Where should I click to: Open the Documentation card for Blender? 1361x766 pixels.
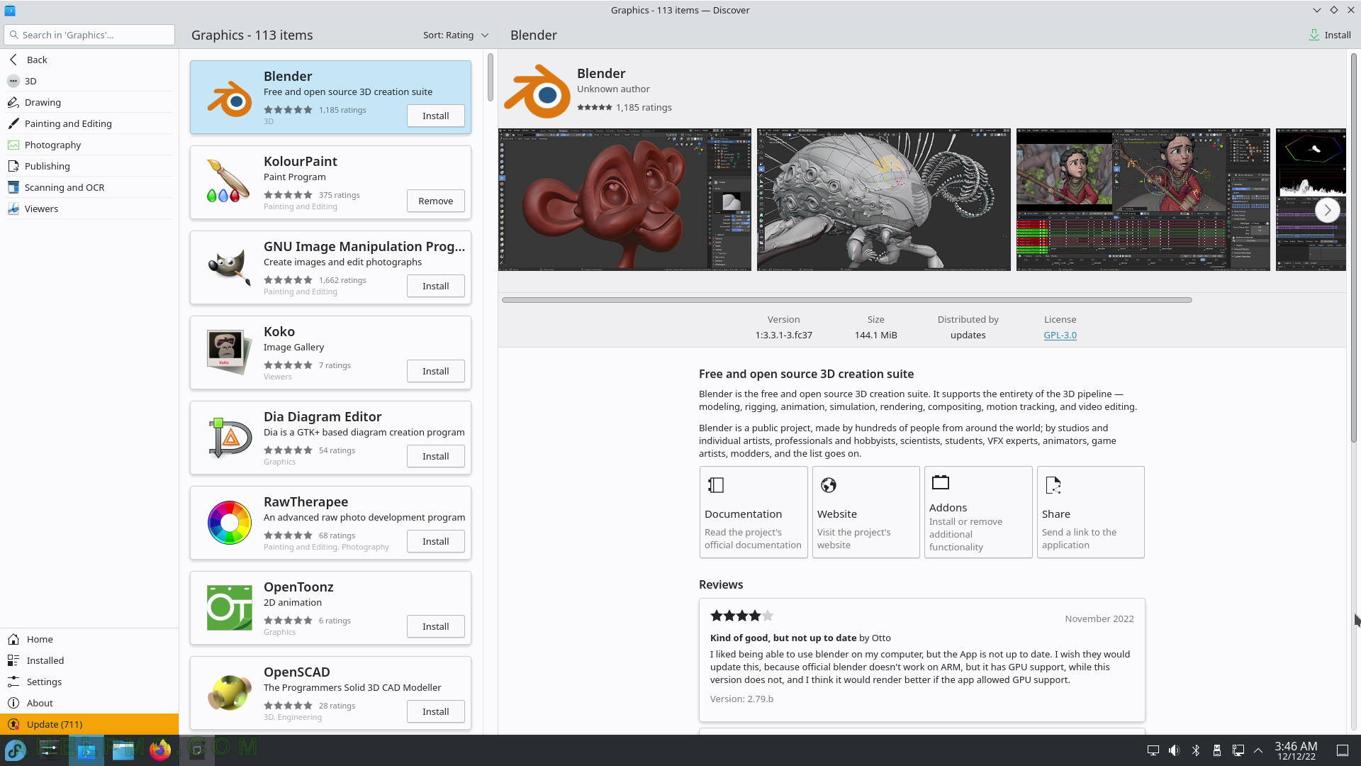click(754, 512)
